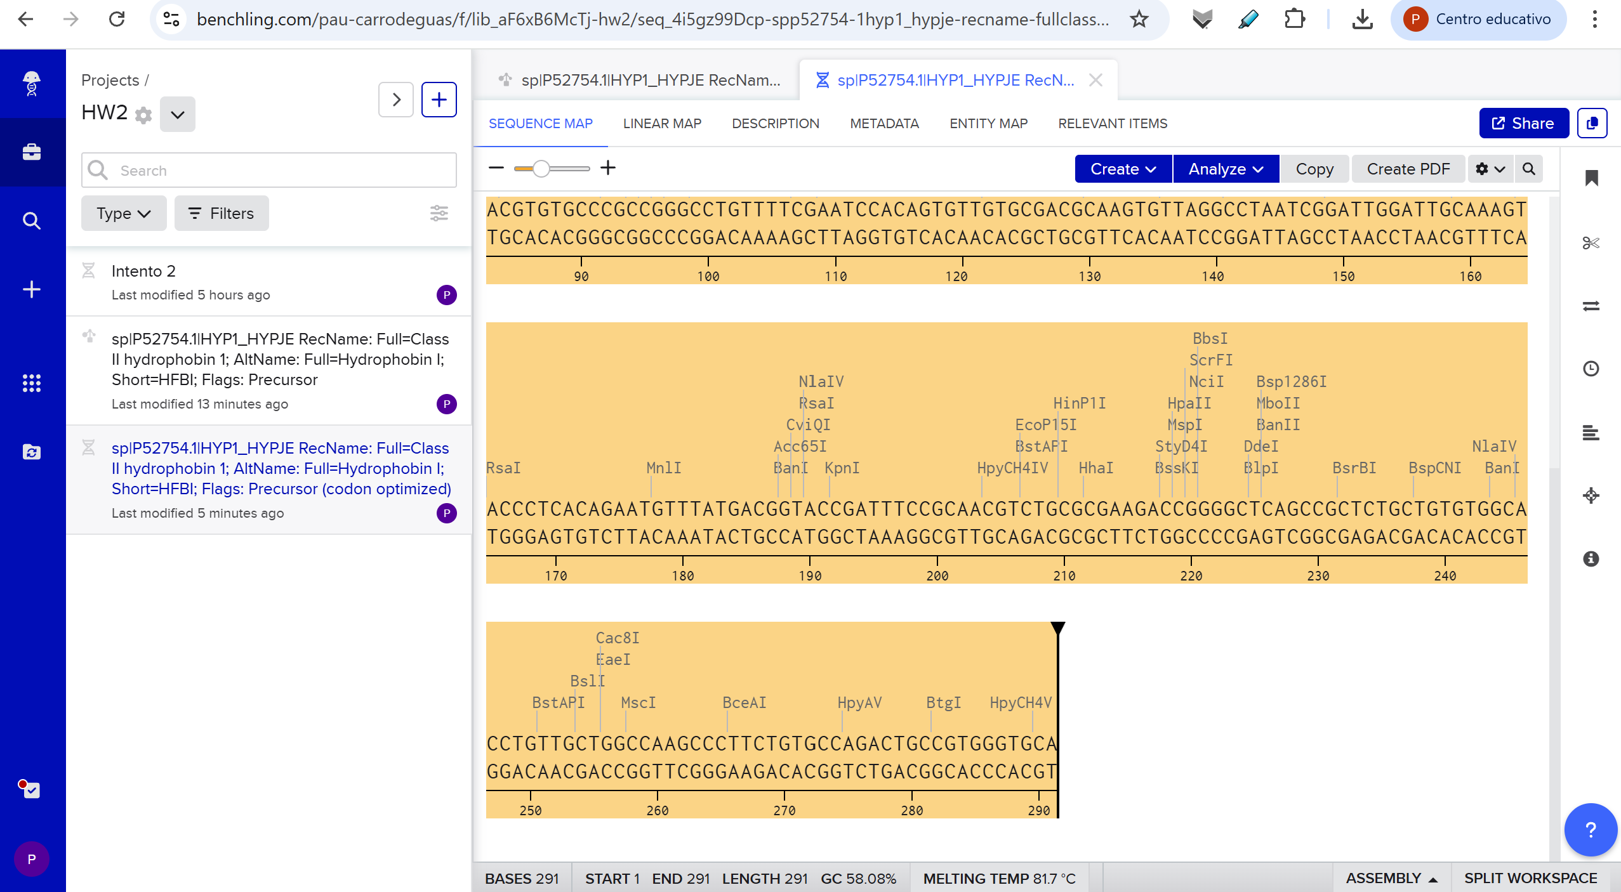The image size is (1621, 892).
Task: Expand the ASSEMBLY panel
Action: pos(1391,878)
